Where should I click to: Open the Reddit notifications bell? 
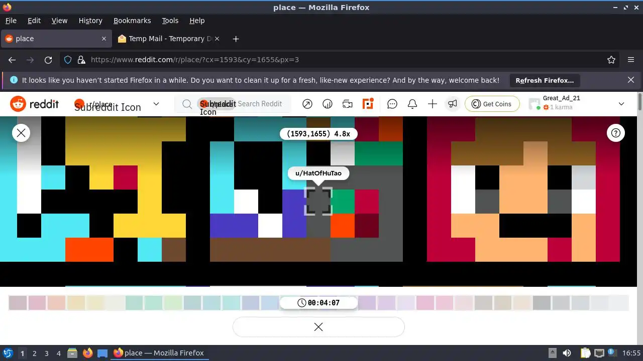(412, 104)
